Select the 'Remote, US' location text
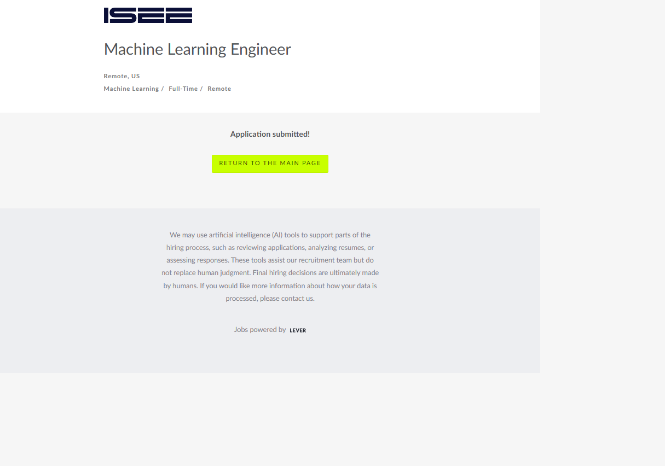 pos(122,76)
